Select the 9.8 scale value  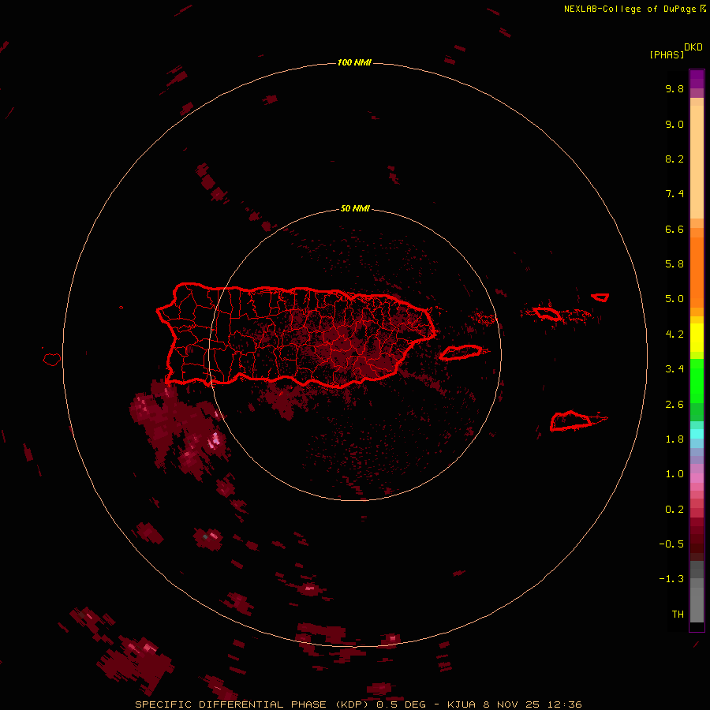pyautogui.click(x=674, y=88)
